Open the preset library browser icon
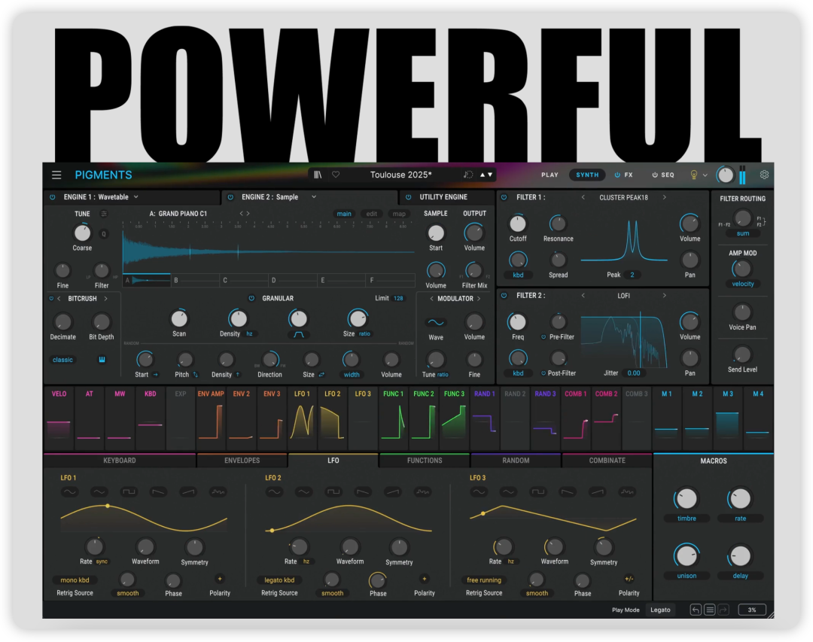813x642 pixels. click(318, 175)
